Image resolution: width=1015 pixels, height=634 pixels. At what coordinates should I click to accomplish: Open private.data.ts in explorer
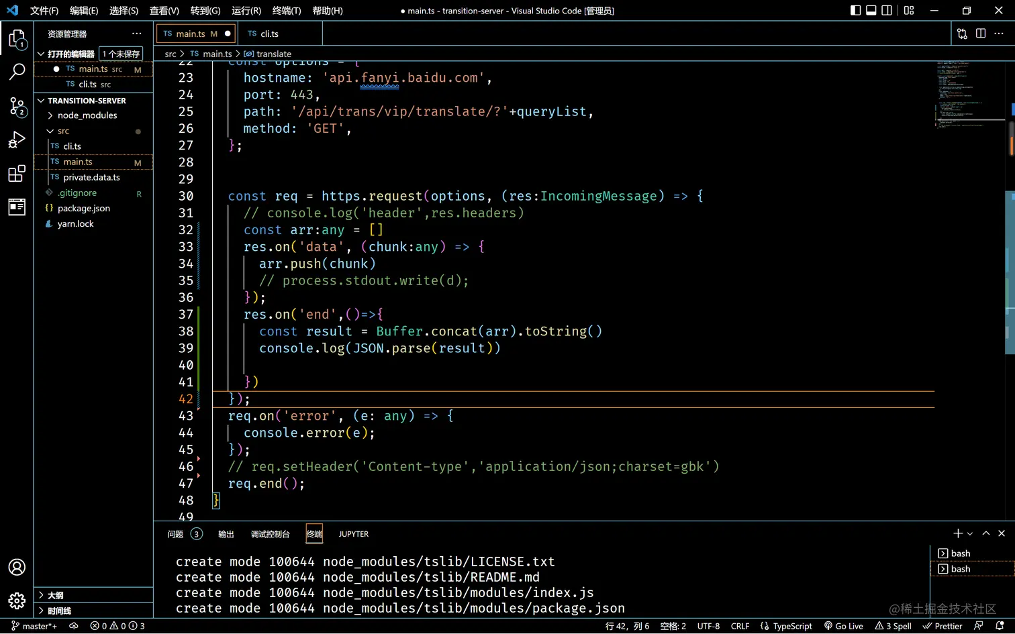click(x=93, y=177)
